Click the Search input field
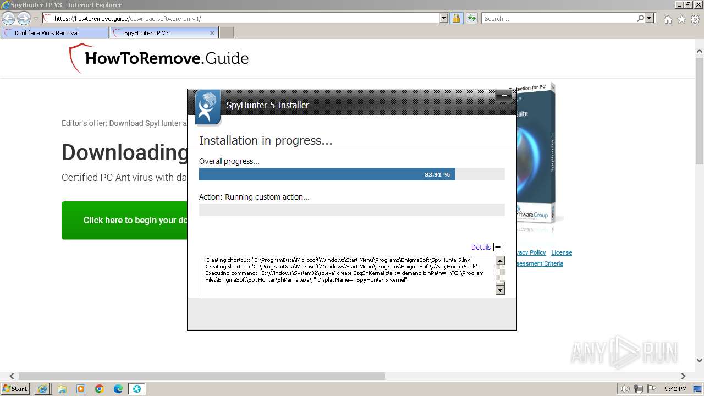 tap(558, 19)
